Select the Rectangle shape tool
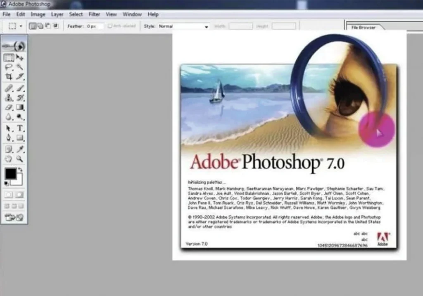Screen dimensions: 423x296 coord(20,138)
